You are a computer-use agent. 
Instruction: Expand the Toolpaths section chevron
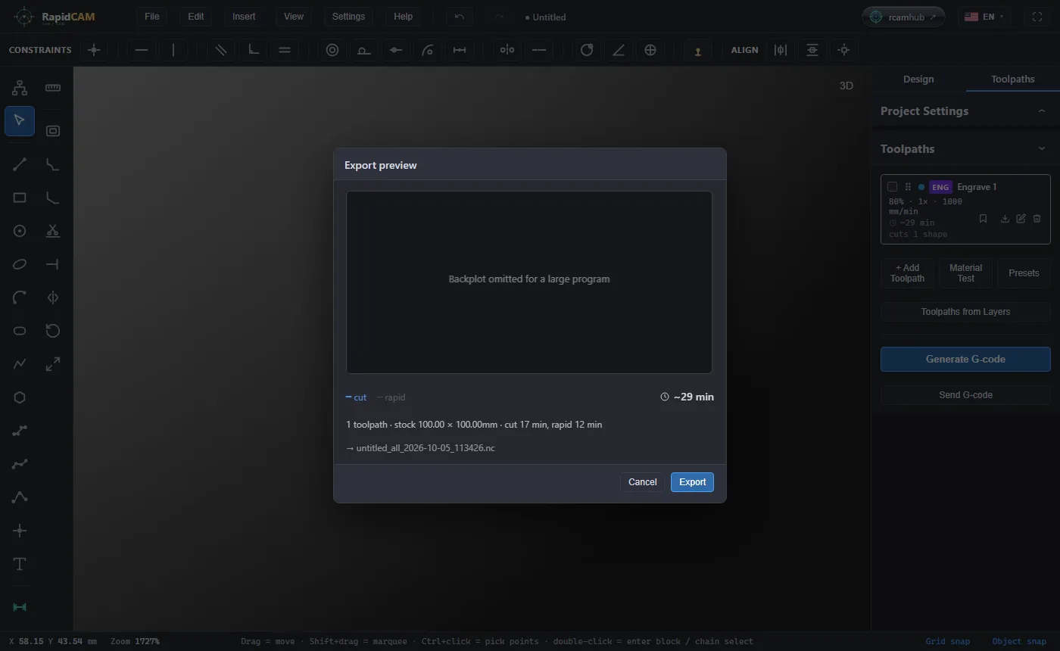(1042, 149)
